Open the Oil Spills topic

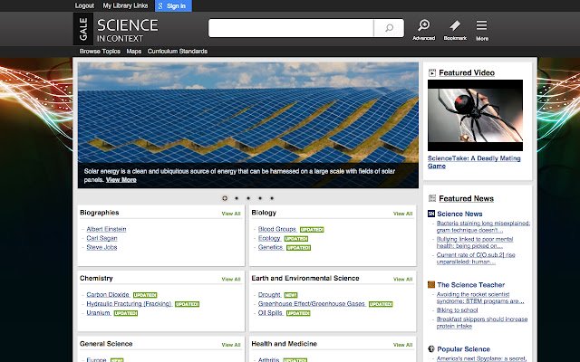pyautogui.click(x=270, y=312)
